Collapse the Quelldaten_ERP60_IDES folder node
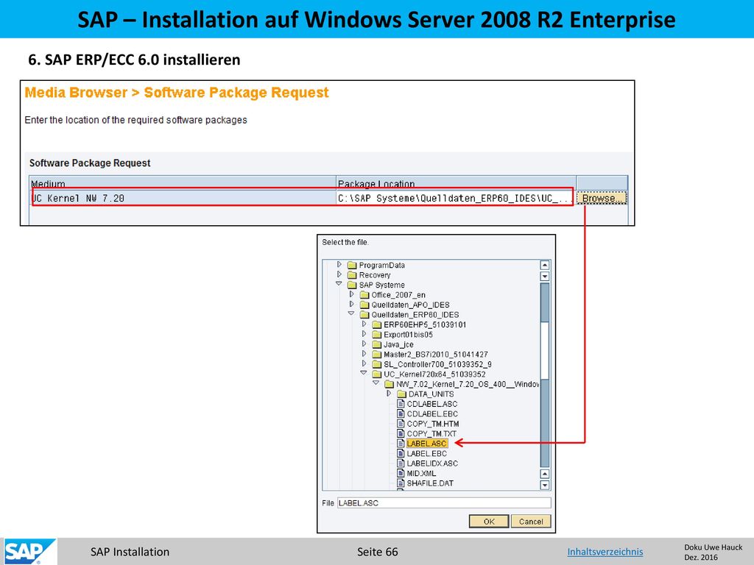Screen dimensions: 754x565 pyautogui.click(x=351, y=313)
